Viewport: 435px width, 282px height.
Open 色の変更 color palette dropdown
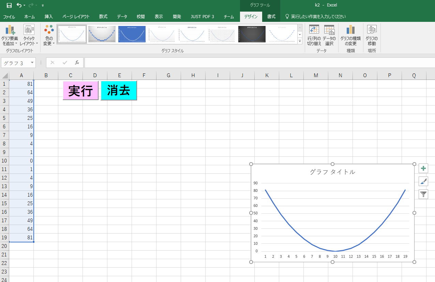coord(49,35)
